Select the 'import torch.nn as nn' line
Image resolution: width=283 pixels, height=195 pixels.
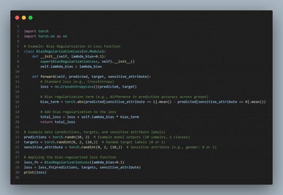point(45,36)
